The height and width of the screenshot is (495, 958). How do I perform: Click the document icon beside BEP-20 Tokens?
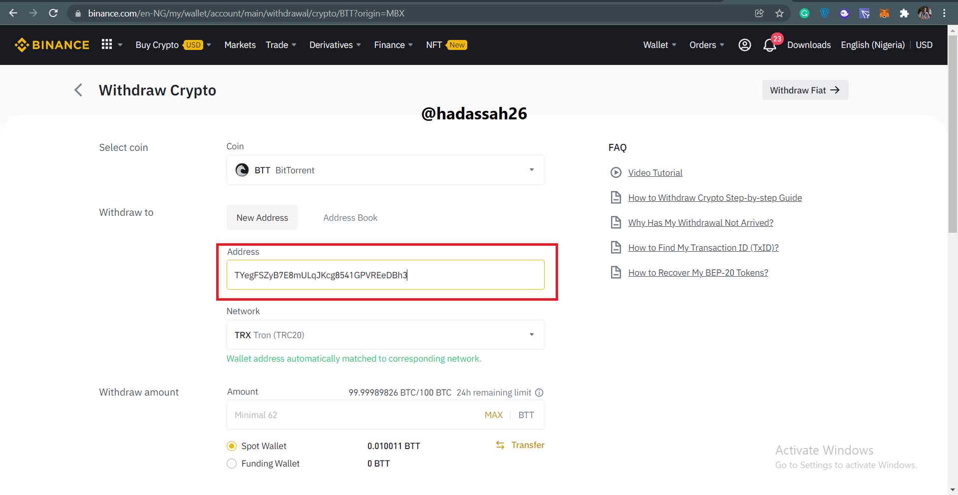(616, 272)
